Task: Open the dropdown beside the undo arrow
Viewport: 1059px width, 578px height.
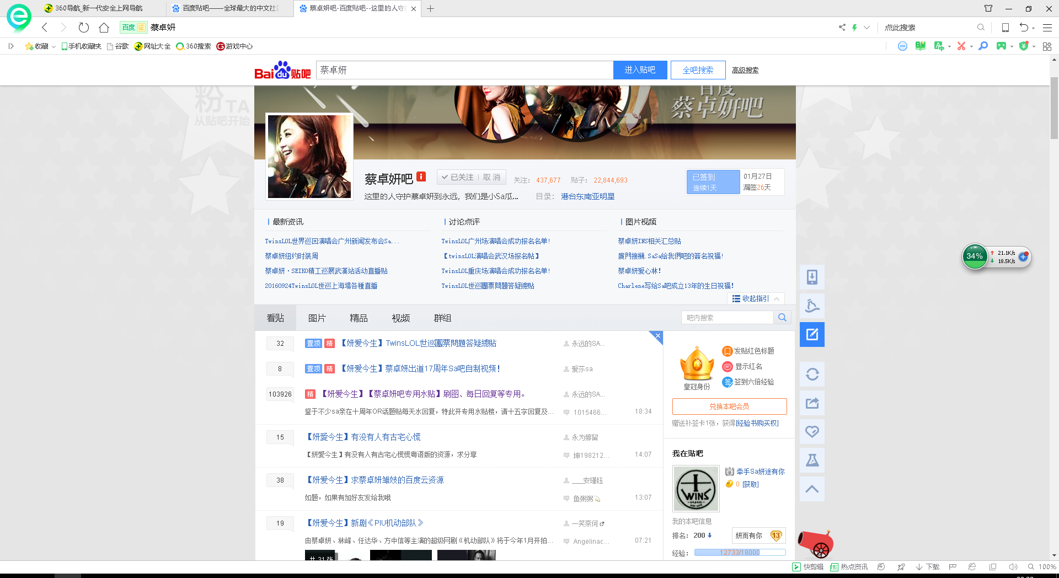Action: pos(1033,28)
